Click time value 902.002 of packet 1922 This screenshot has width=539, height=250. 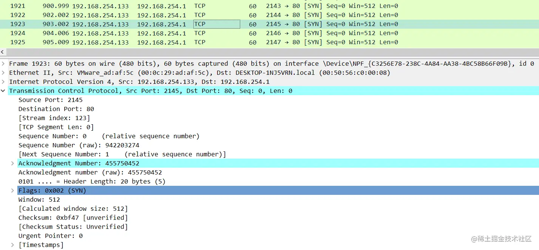pyautogui.click(x=56, y=15)
